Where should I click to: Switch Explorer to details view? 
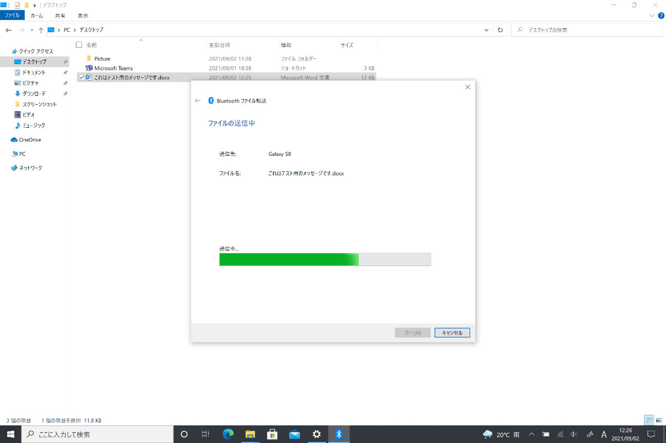[x=650, y=420]
